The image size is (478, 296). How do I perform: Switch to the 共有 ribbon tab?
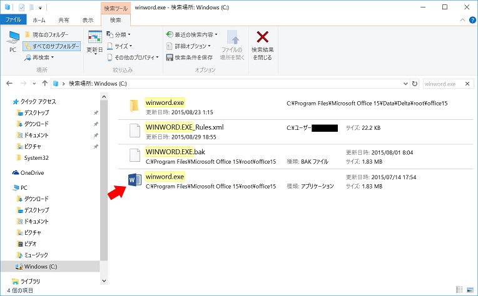coord(63,20)
